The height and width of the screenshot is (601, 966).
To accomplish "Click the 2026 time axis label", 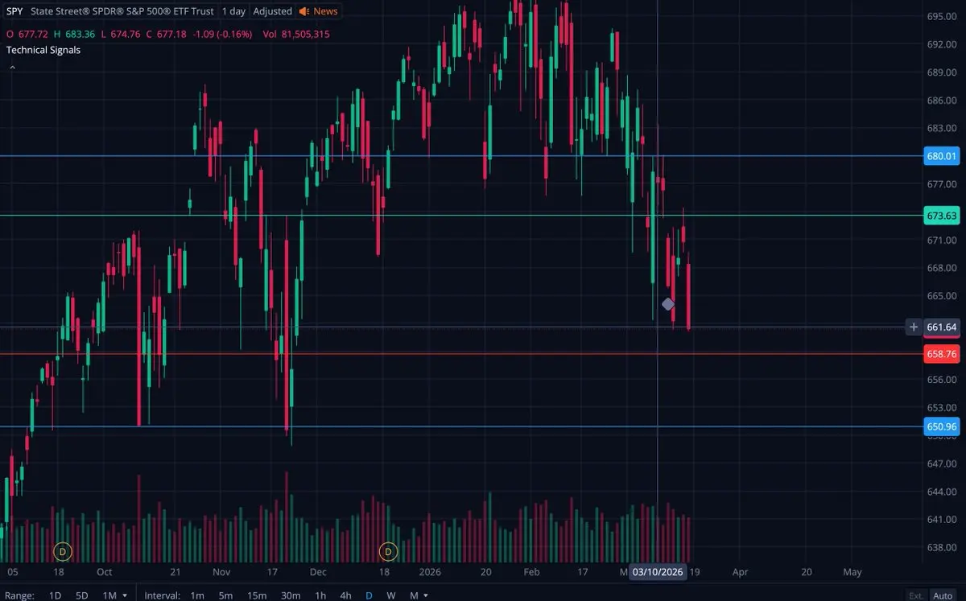I will 430,572.
